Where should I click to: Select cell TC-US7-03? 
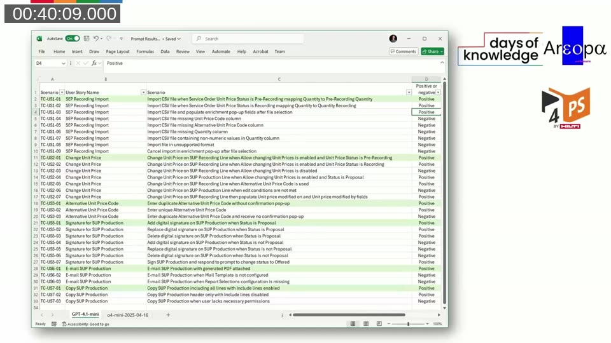click(x=52, y=301)
